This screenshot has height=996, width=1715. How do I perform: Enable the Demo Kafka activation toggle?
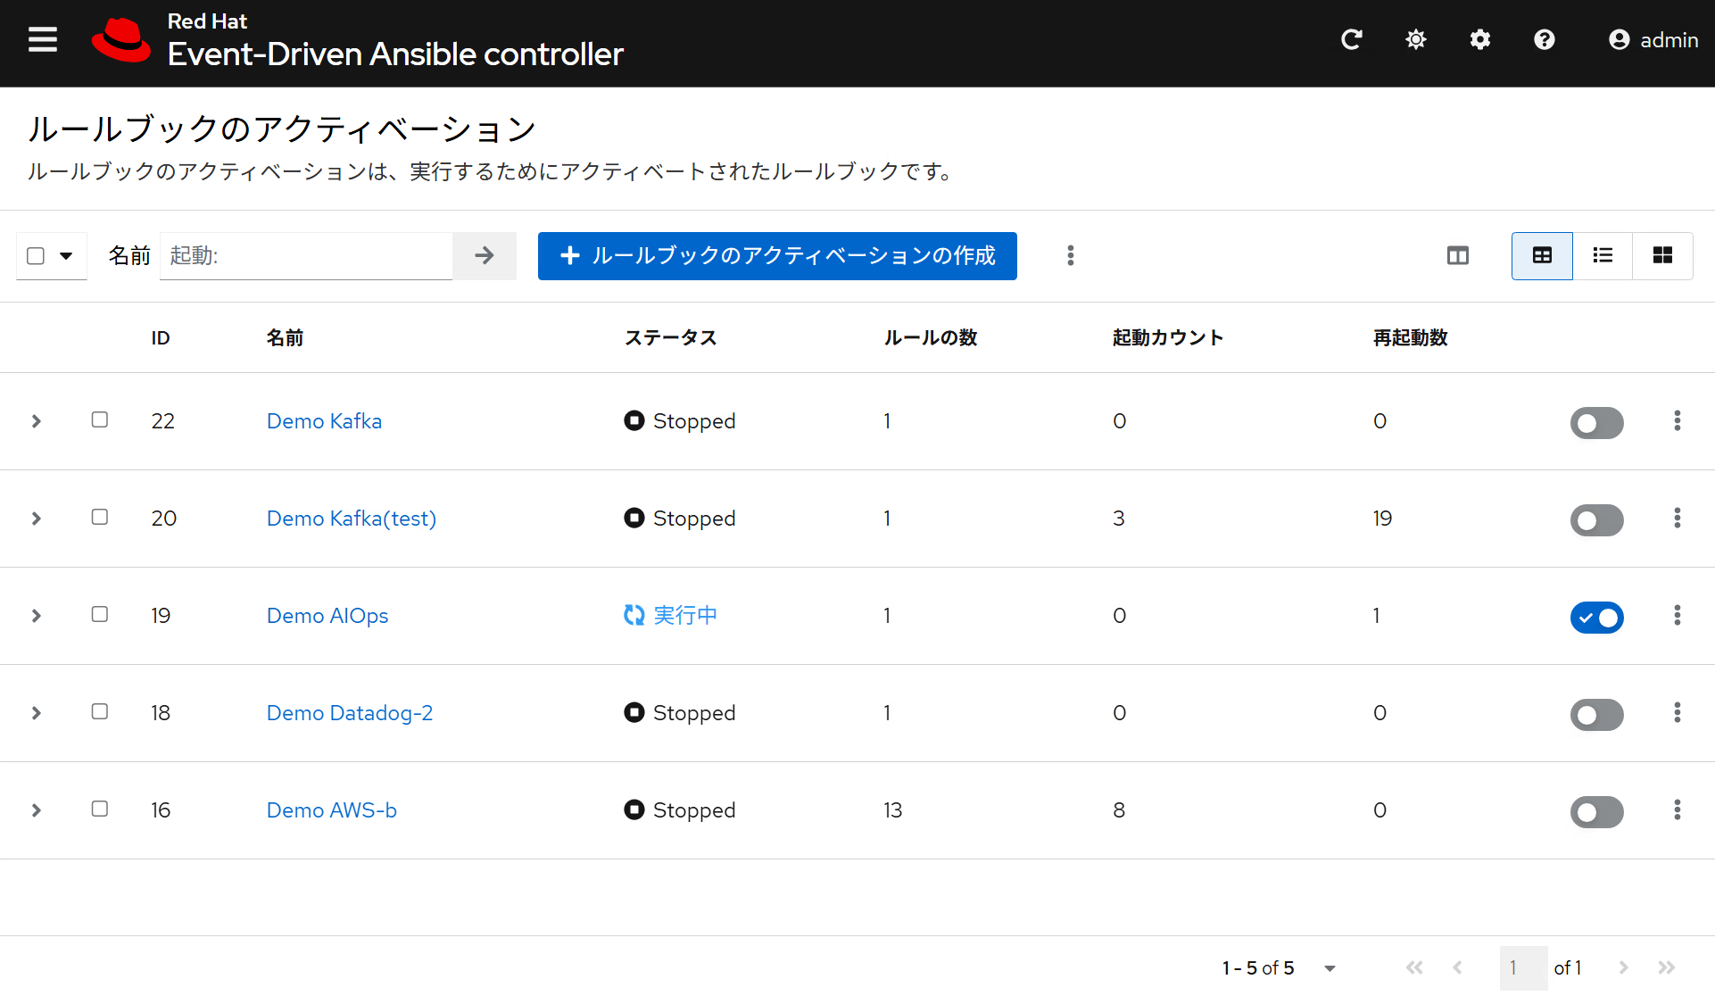pos(1596,423)
